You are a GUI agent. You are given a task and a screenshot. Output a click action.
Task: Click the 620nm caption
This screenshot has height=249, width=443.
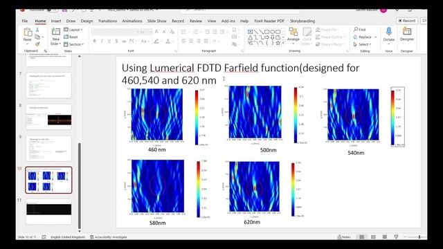[252, 222]
